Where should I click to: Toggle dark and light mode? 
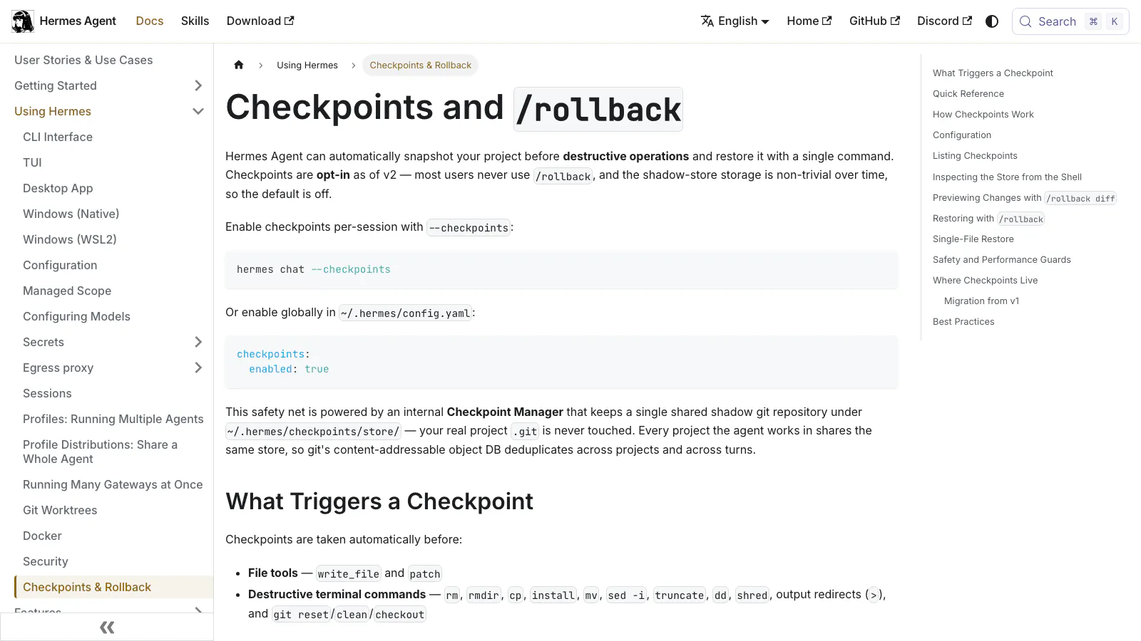coord(992,21)
